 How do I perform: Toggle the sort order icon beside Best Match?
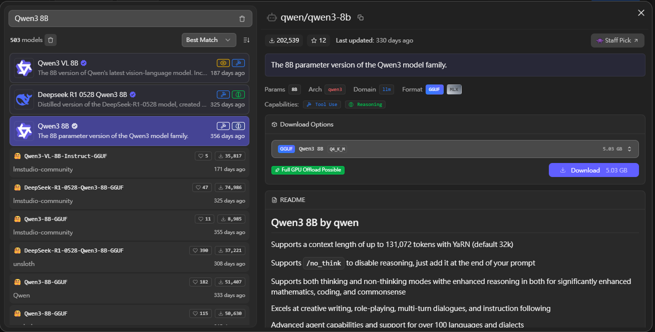(x=246, y=40)
